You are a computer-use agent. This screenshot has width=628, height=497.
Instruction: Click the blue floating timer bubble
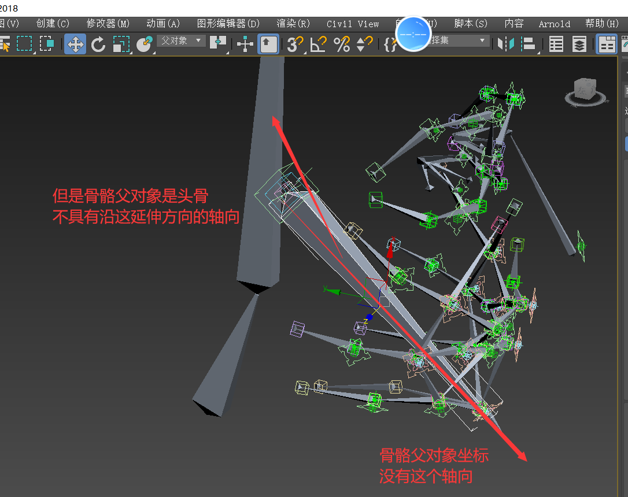(x=413, y=34)
